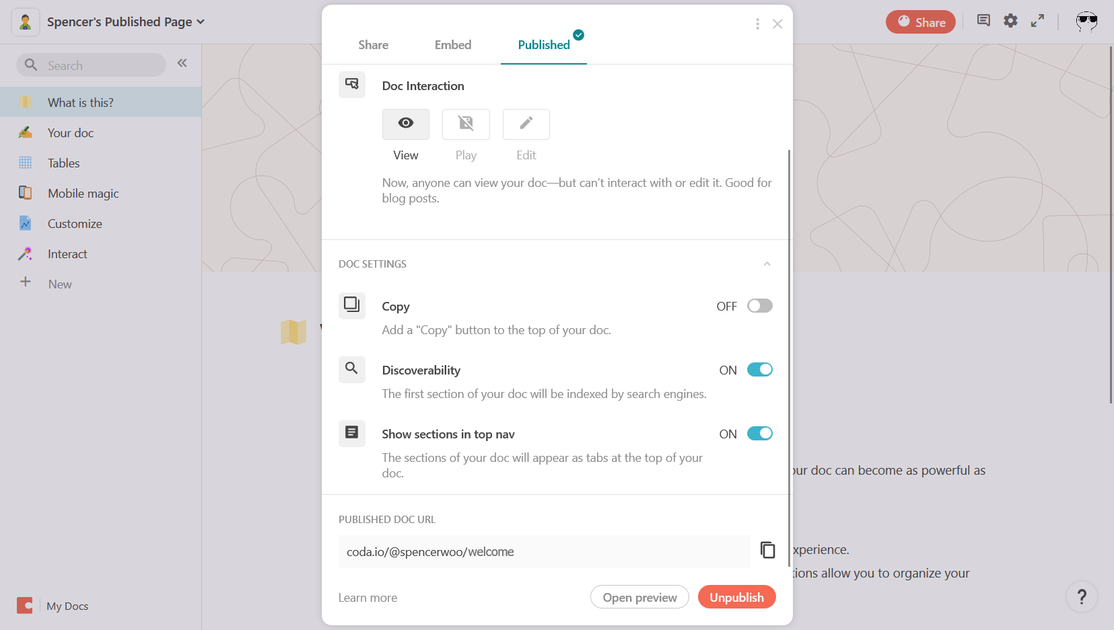1114x630 pixels.
Task: Open the help question mark button
Action: [1082, 596]
